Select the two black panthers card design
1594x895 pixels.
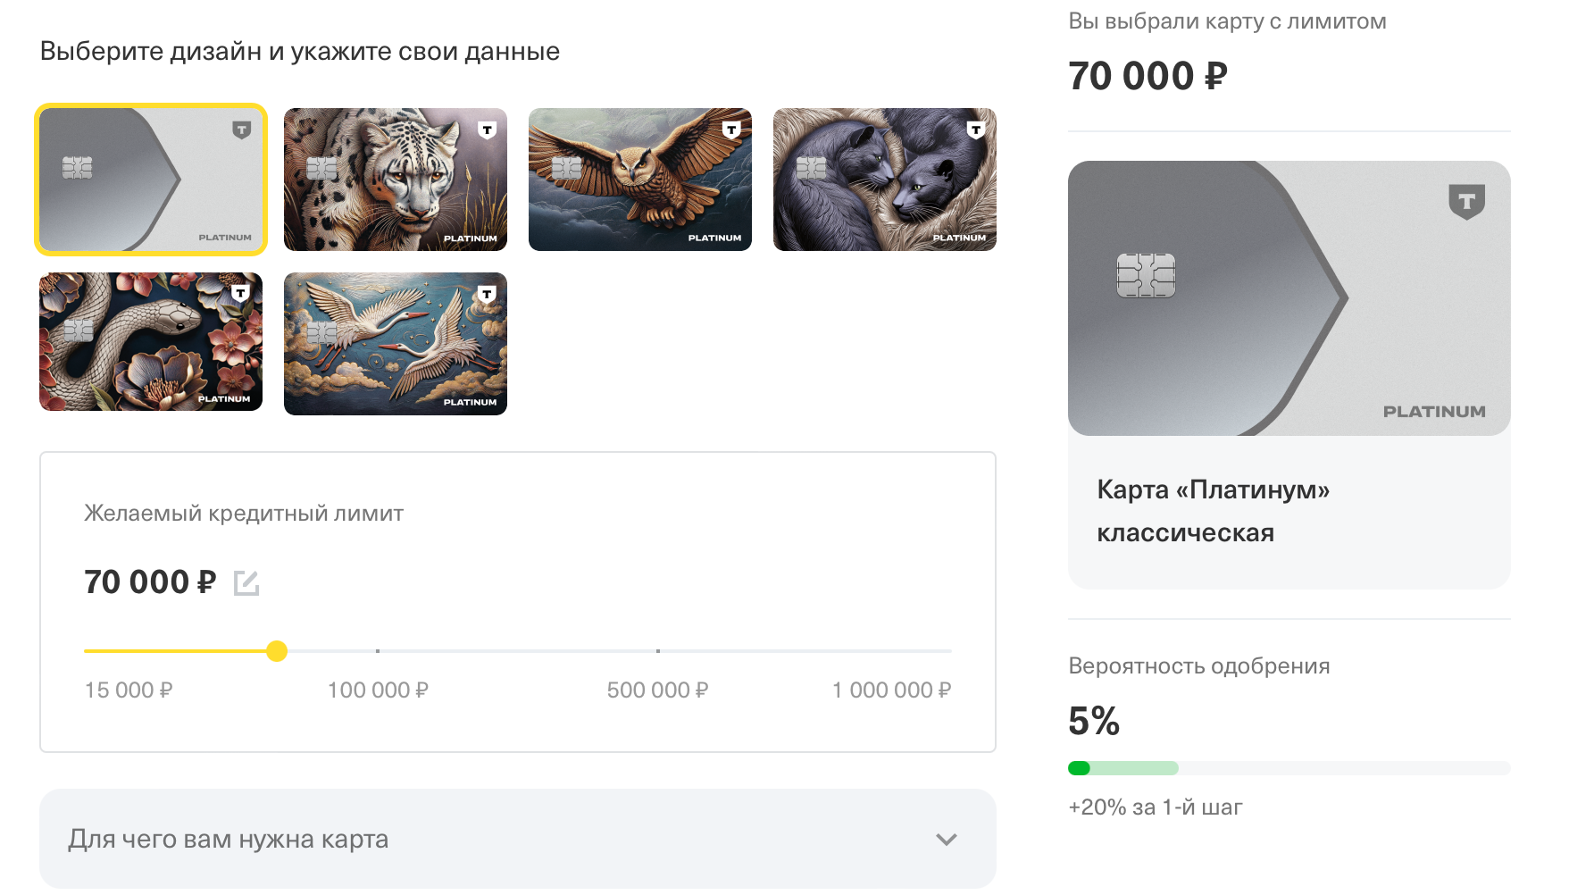tap(885, 180)
